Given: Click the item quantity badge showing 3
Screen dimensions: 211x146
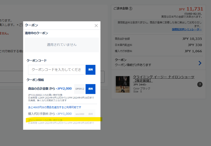Looking at the screenshot, I should (200, 84).
